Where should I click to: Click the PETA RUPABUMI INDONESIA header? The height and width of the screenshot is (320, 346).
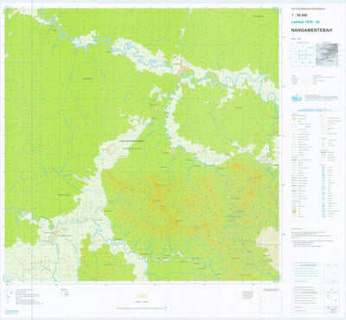[308, 9]
